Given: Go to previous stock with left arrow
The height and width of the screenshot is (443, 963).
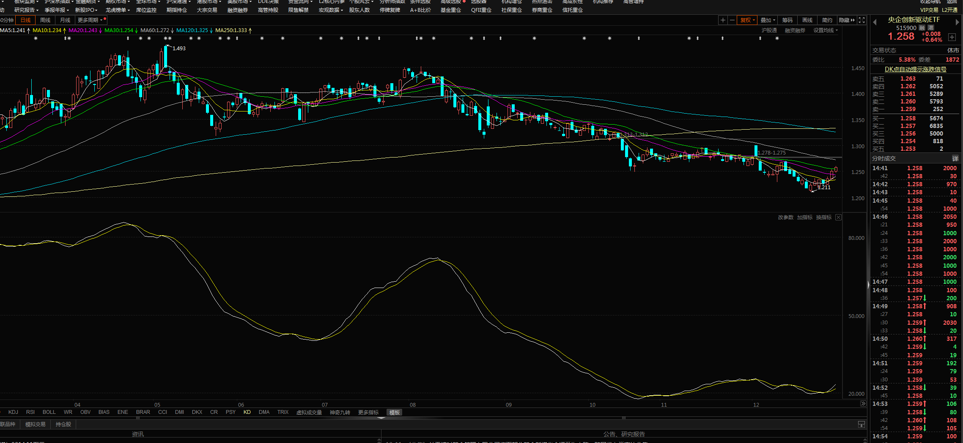Looking at the screenshot, I should 875,22.
